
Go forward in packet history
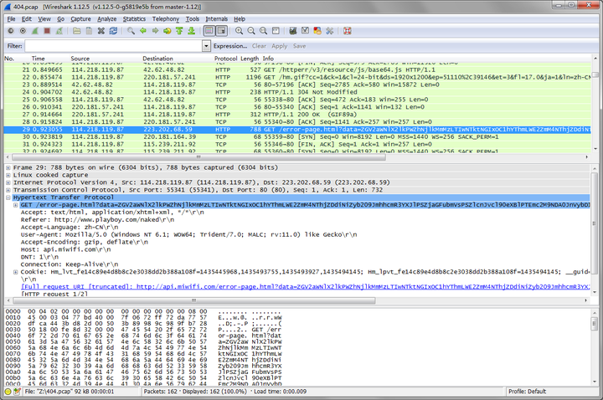[x=155, y=31]
